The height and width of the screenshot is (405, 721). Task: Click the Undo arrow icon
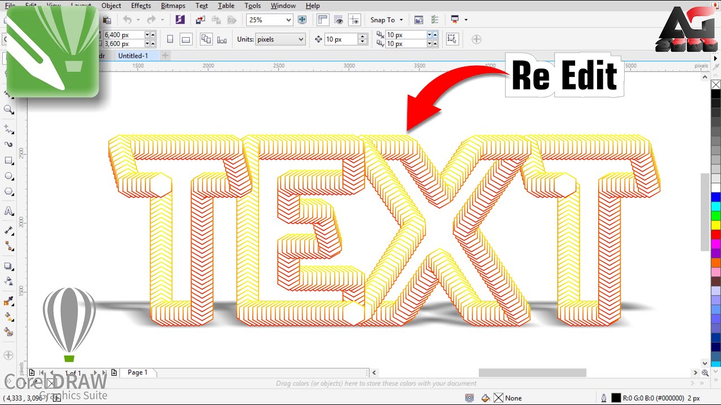(x=127, y=20)
